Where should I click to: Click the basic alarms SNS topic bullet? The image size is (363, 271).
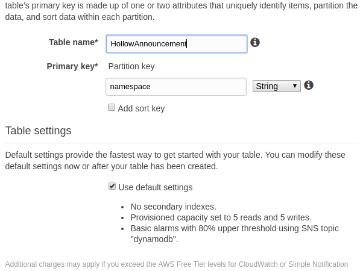click(235, 234)
